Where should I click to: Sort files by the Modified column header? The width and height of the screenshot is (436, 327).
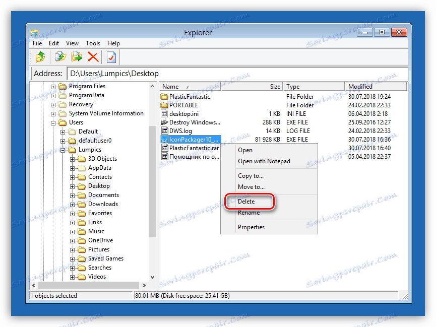pos(376,87)
